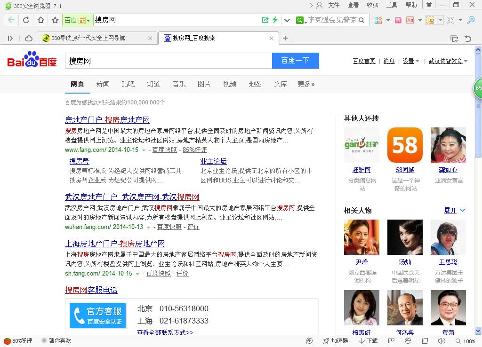
Task: Open the 下载 download manager
Action: [x=368, y=341]
